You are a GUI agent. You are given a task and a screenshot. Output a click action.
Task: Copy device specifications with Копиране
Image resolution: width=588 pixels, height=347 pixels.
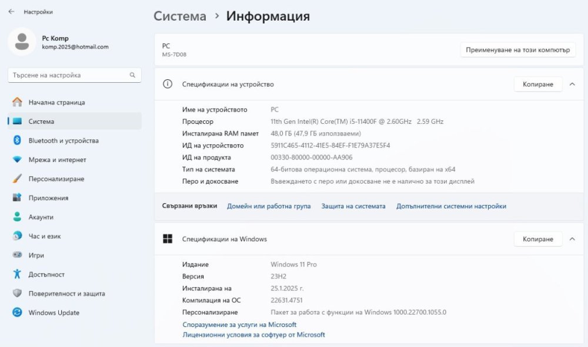pos(537,85)
